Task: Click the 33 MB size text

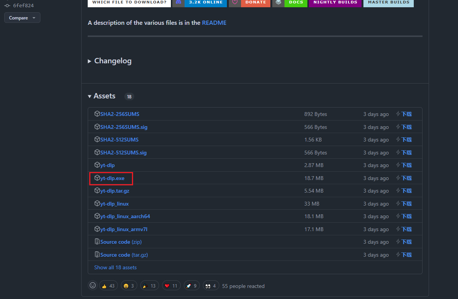Action: [312, 204]
